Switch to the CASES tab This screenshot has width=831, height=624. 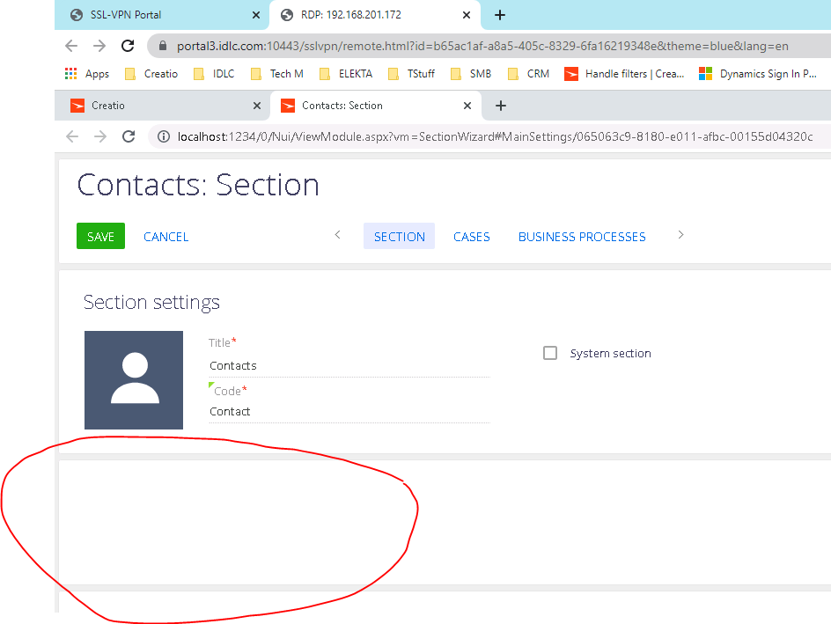click(472, 236)
